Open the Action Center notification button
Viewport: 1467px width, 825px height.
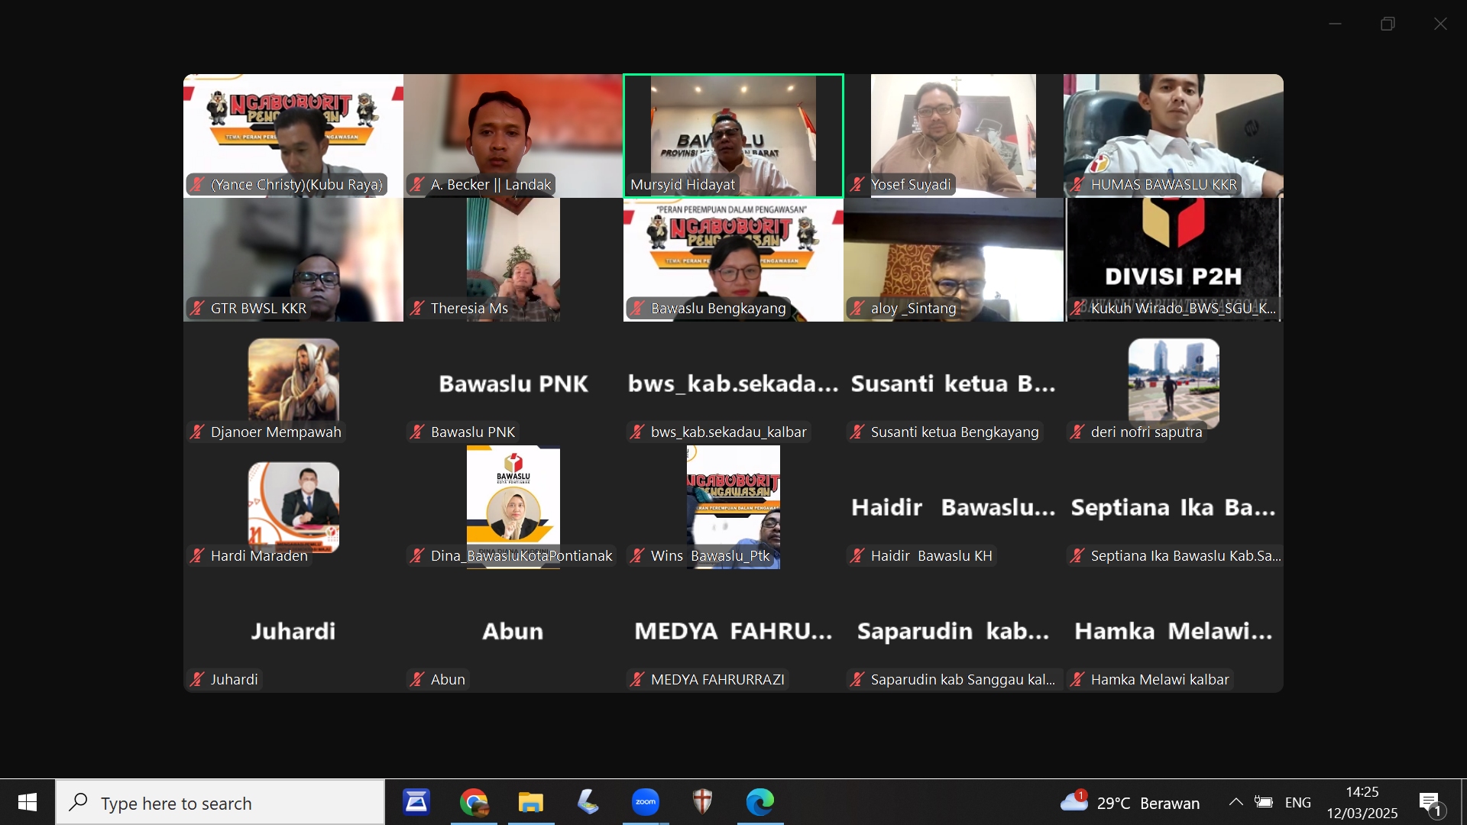pyautogui.click(x=1428, y=803)
